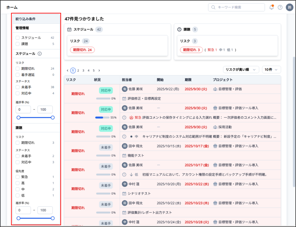Click the issue icon in the 評価コメントの保存タイミング row

click(x=124, y=117)
